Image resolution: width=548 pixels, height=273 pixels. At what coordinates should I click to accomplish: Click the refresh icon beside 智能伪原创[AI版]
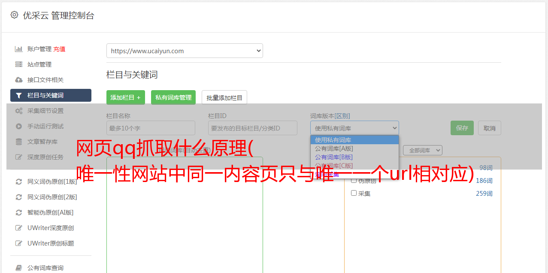pyautogui.click(x=18, y=212)
